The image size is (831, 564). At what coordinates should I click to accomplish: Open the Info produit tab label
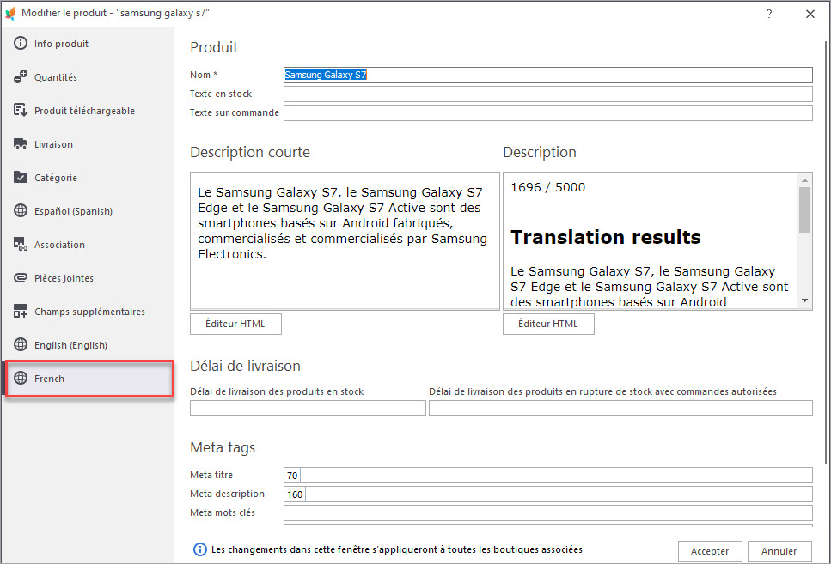(62, 44)
